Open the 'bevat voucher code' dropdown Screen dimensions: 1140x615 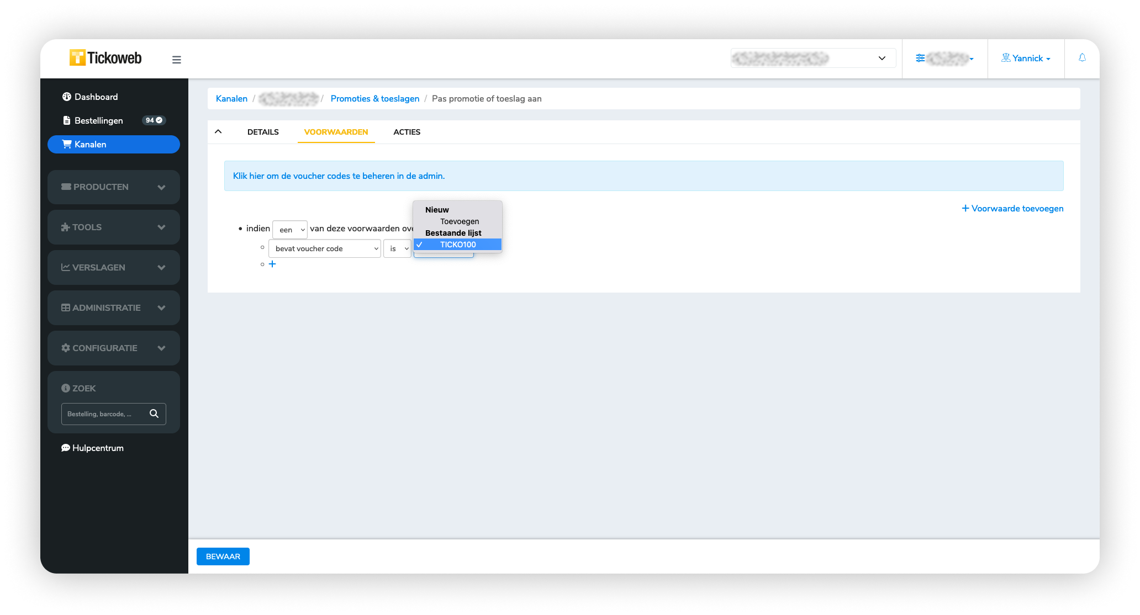click(325, 248)
